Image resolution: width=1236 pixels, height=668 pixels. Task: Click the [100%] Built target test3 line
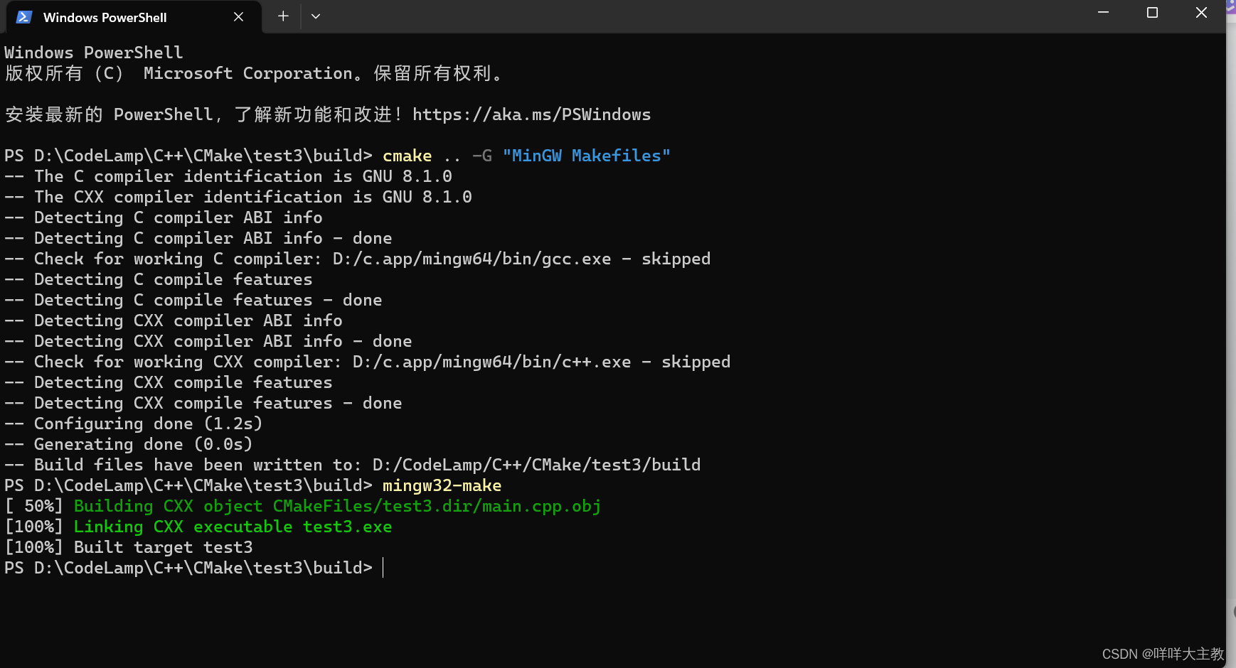tap(128, 547)
